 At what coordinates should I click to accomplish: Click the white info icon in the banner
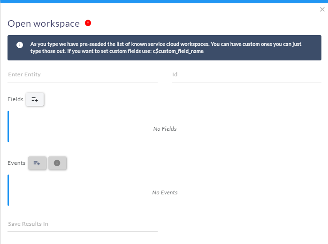[20, 45]
